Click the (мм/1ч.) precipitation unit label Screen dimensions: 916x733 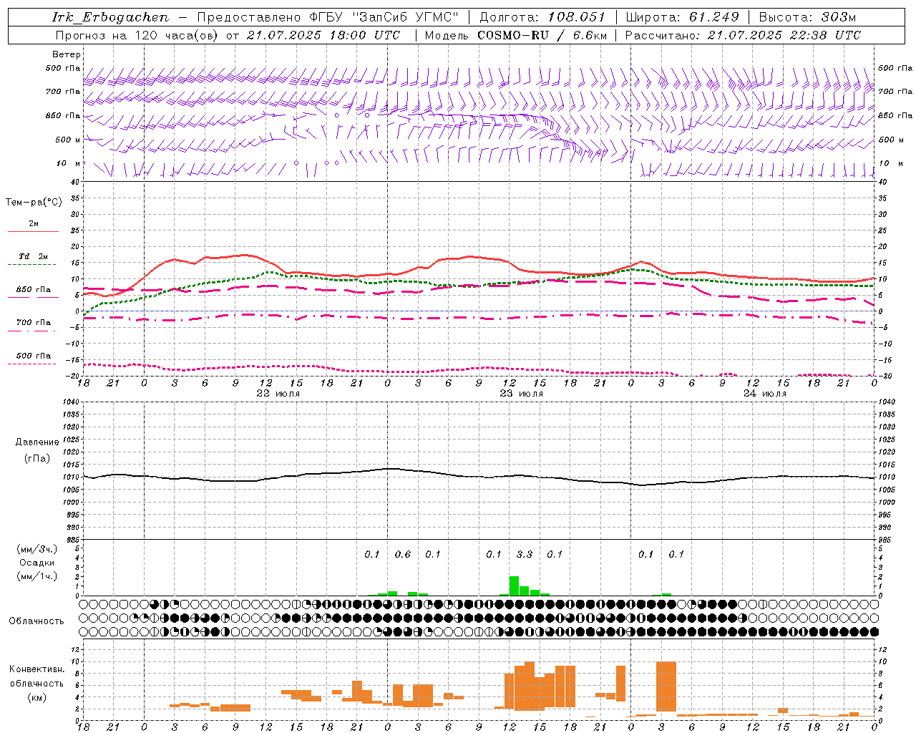[x=37, y=576]
